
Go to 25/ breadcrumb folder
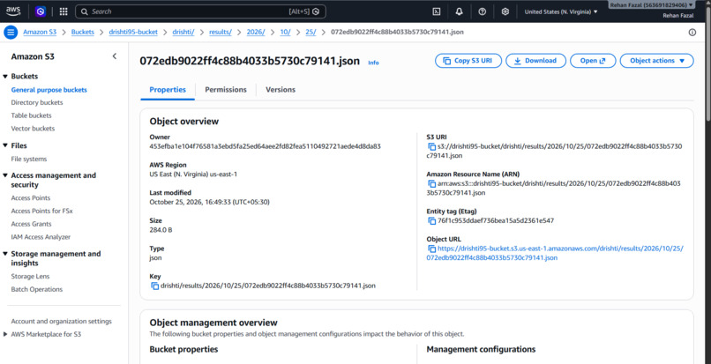[x=311, y=33]
